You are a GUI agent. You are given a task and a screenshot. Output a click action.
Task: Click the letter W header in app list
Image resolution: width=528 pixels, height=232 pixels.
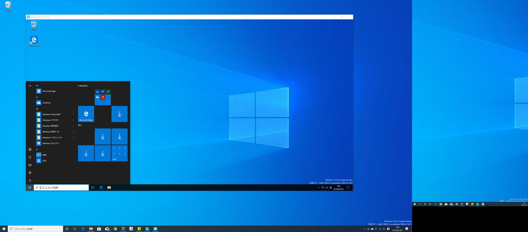37,109
